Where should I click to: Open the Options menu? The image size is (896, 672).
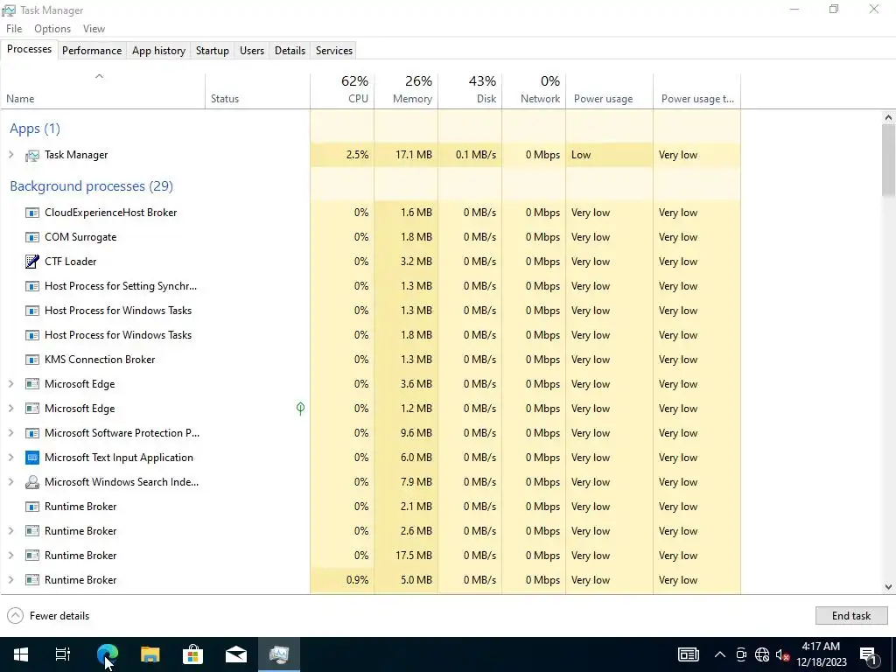pyautogui.click(x=52, y=29)
